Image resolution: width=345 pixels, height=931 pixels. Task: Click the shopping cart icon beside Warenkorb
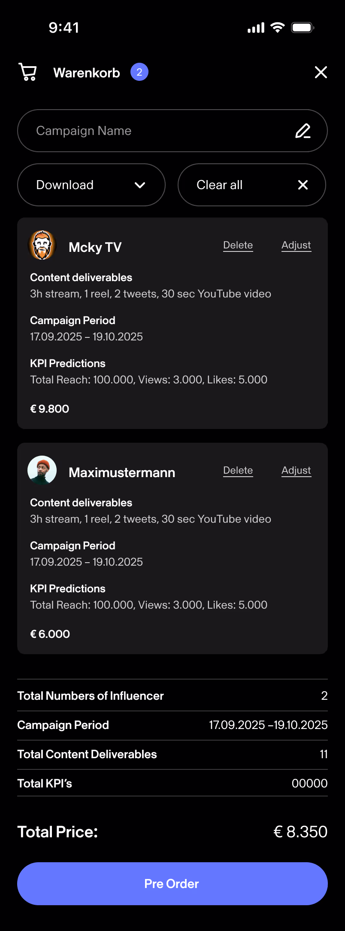(x=27, y=72)
